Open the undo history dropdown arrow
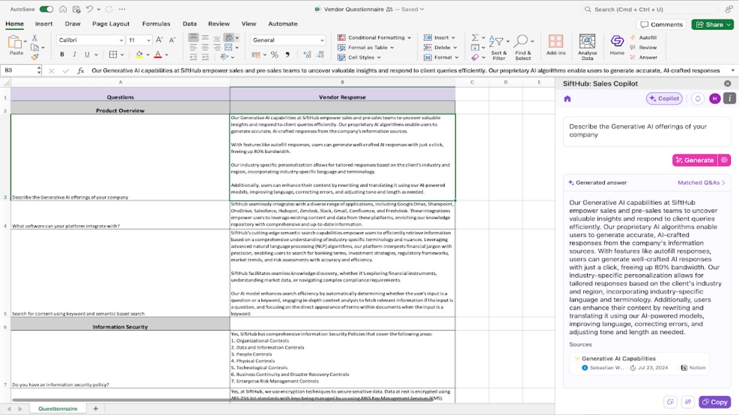The image size is (739, 415). 98,9
